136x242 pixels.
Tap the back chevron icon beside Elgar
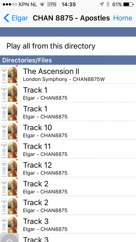point(6,18)
